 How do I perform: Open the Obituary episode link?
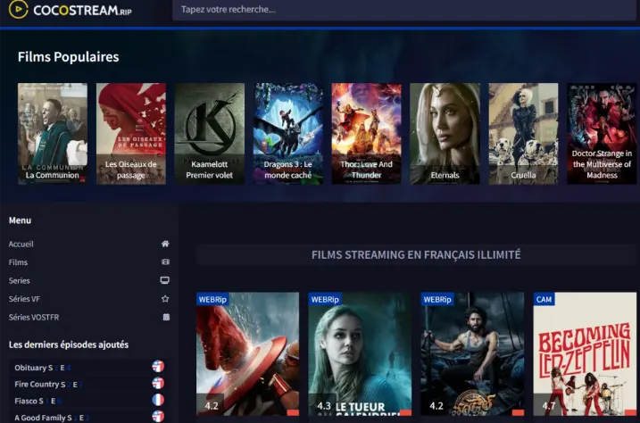coord(43,368)
